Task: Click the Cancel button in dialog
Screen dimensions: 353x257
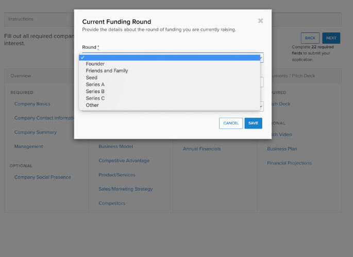Action: point(231,123)
